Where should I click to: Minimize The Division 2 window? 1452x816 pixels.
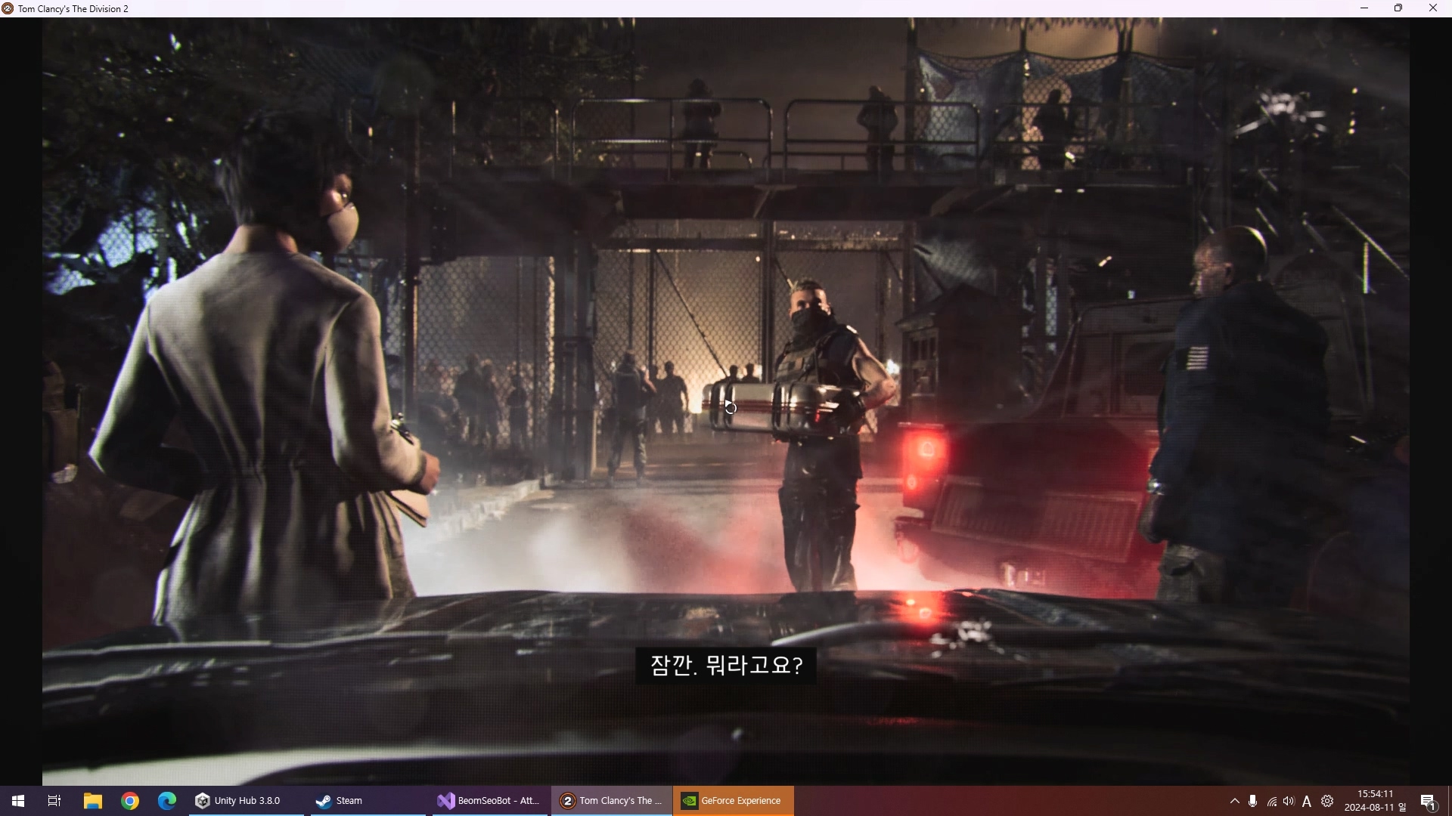coord(1364,8)
